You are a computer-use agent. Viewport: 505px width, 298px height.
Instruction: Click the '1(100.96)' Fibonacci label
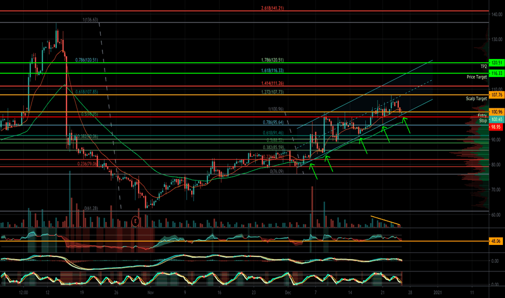pyautogui.click(x=276, y=109)
